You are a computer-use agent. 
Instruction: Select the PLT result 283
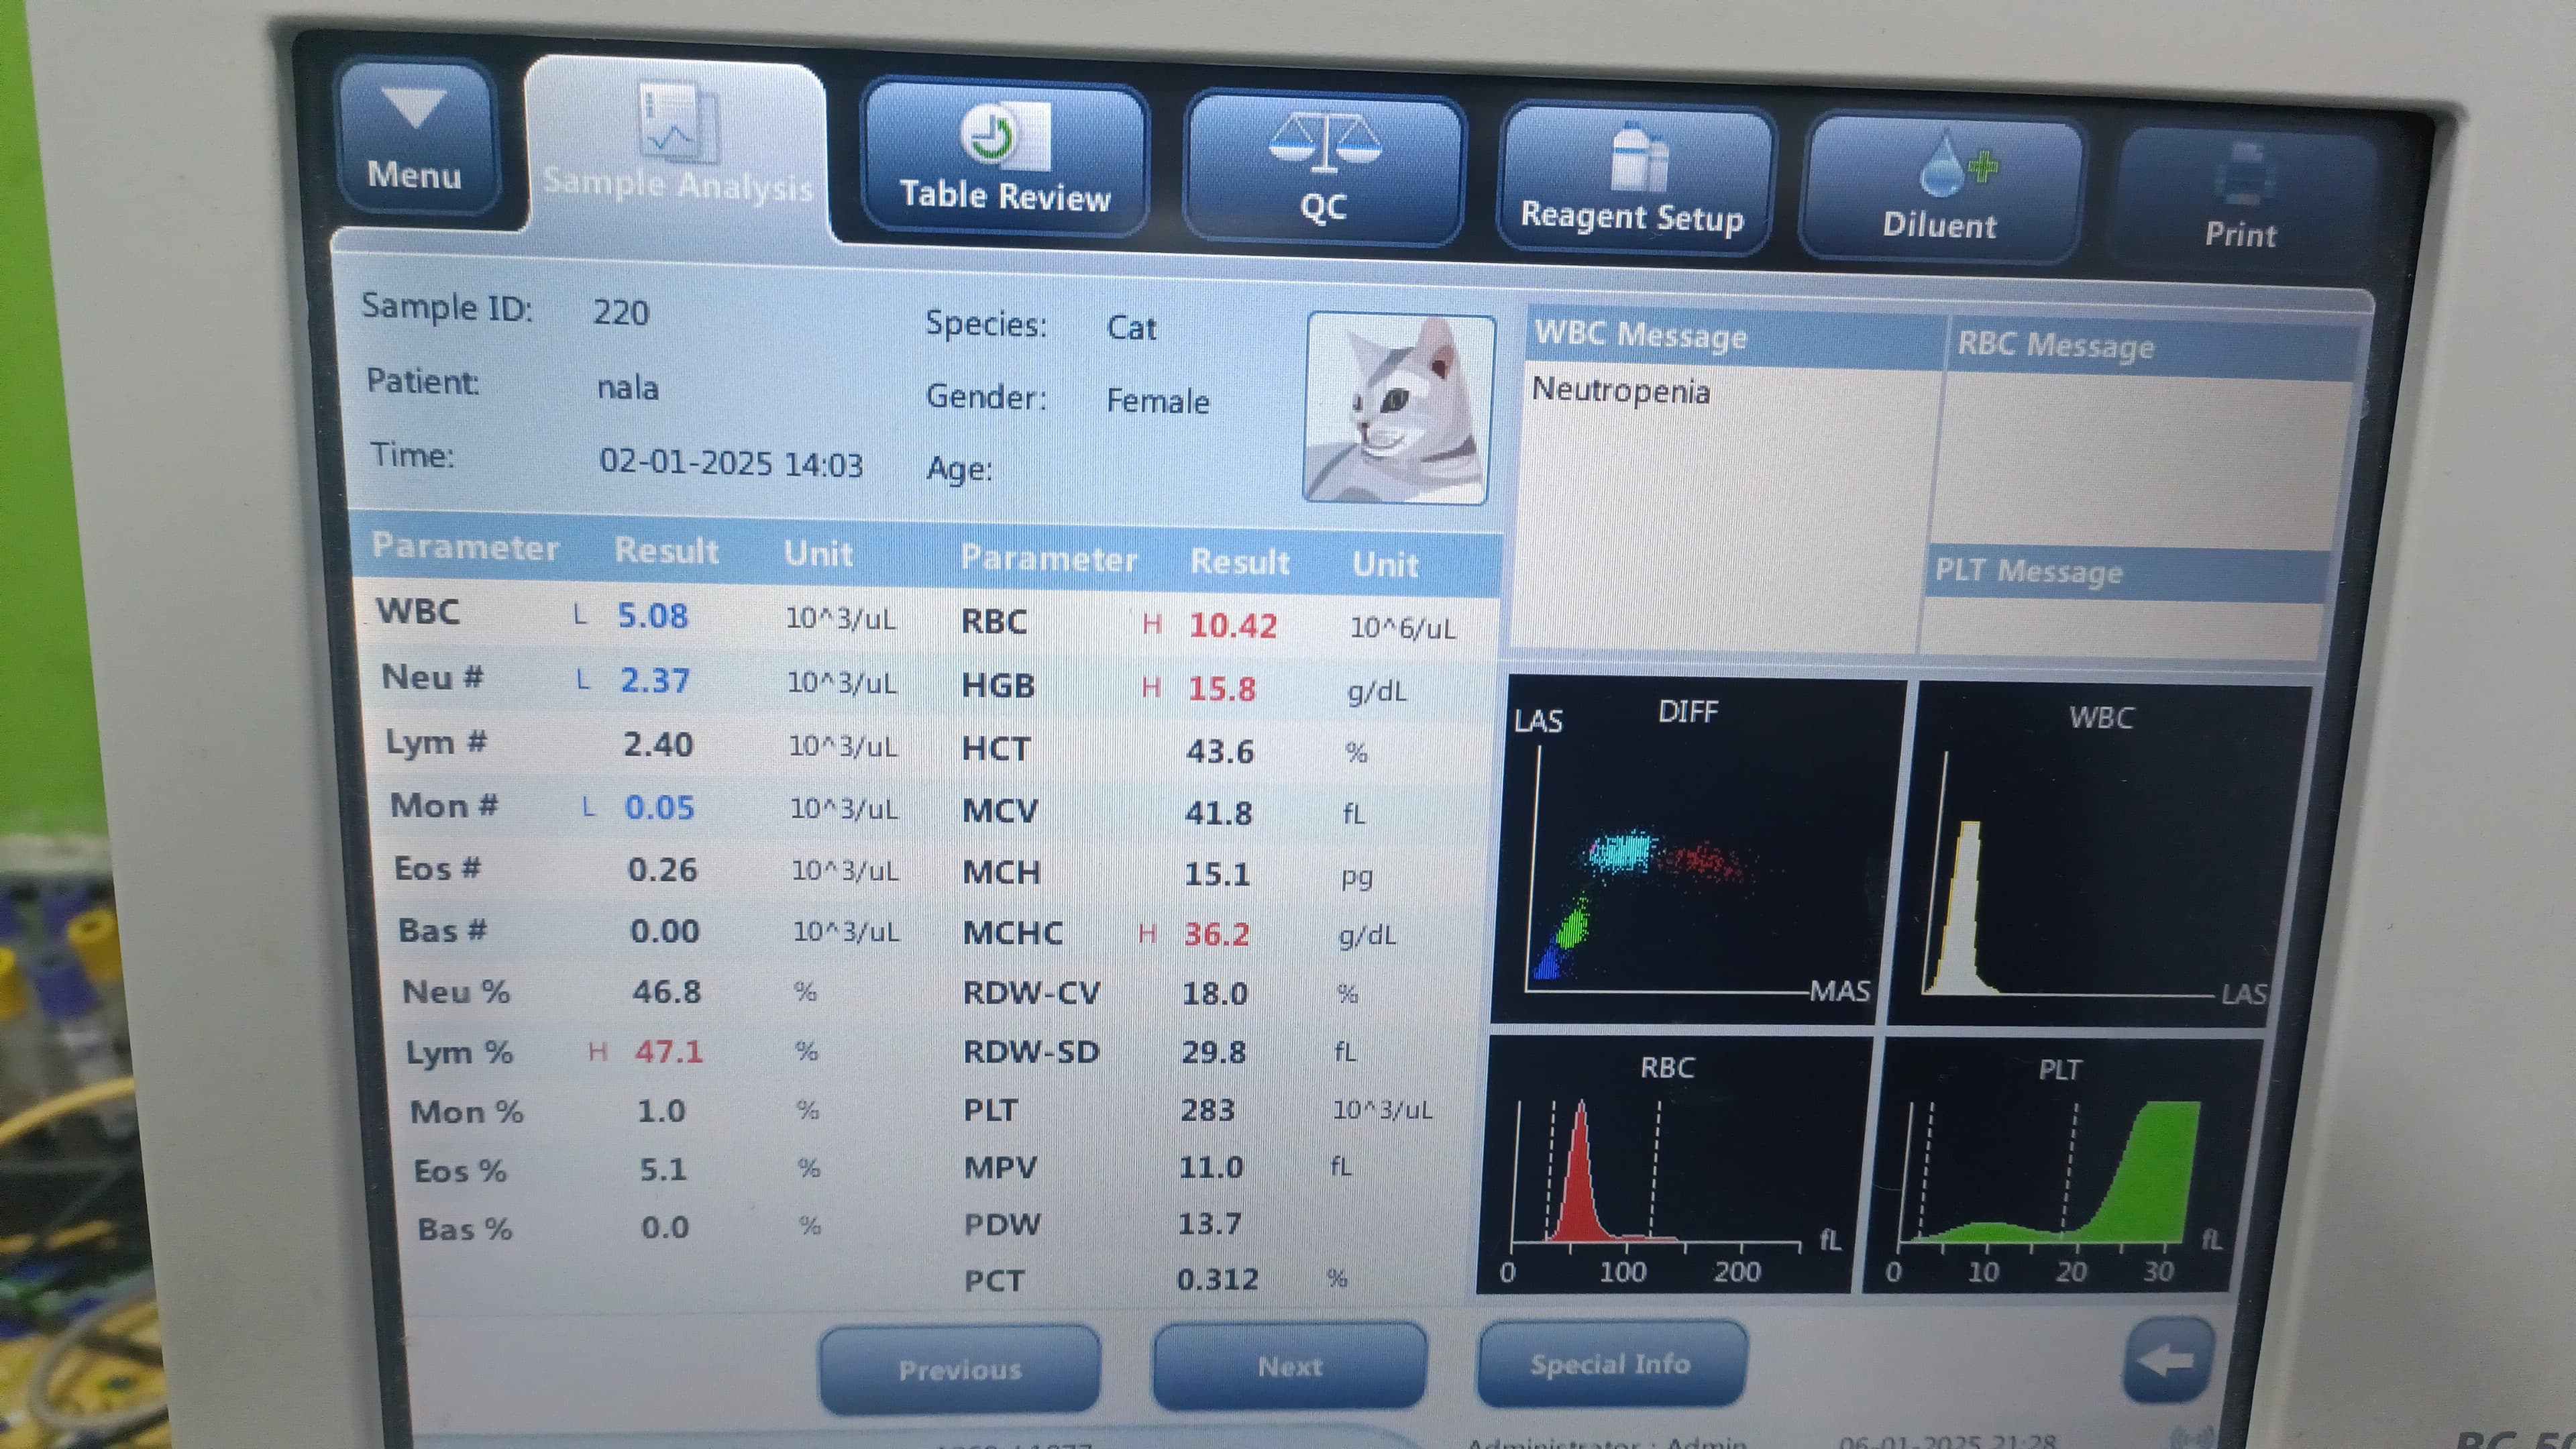tap(1207, 1110)
